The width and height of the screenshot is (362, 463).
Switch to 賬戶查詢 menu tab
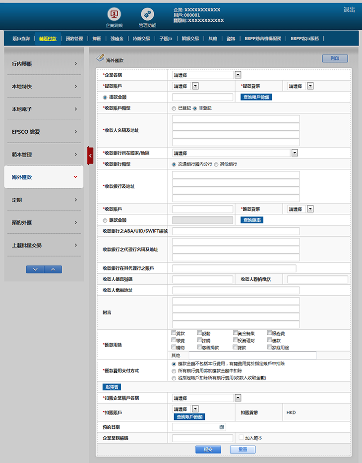click(21, 38)
